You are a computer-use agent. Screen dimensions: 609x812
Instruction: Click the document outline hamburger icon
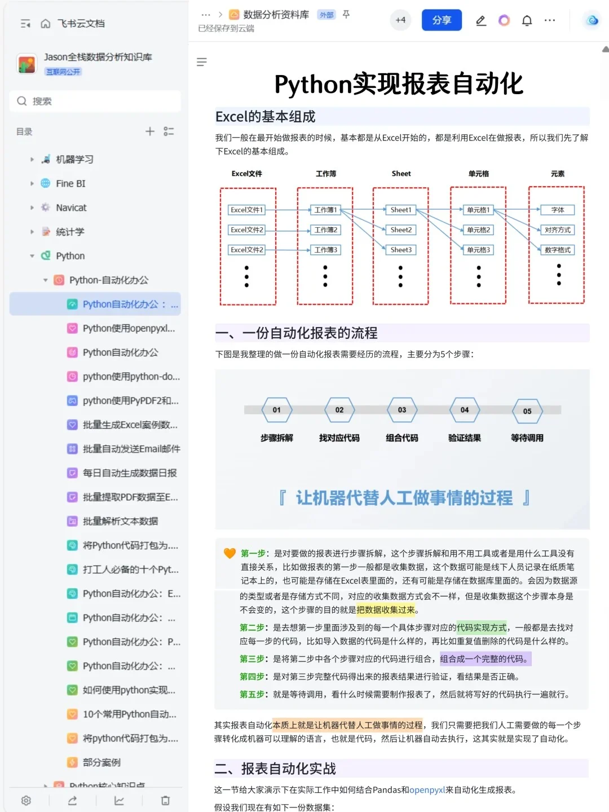pyautogui.click(x=201, y=62)
